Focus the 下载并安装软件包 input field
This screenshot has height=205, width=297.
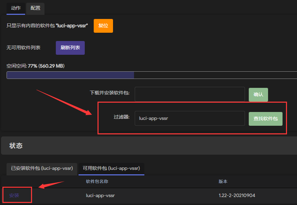(x=190, y=94)
